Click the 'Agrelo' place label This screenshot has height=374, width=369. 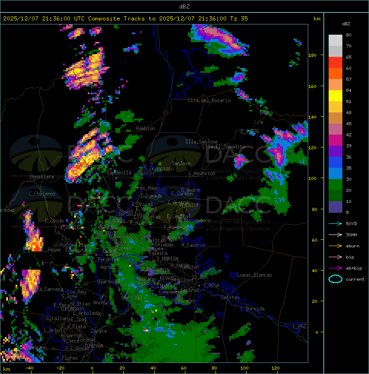point(108,267)
